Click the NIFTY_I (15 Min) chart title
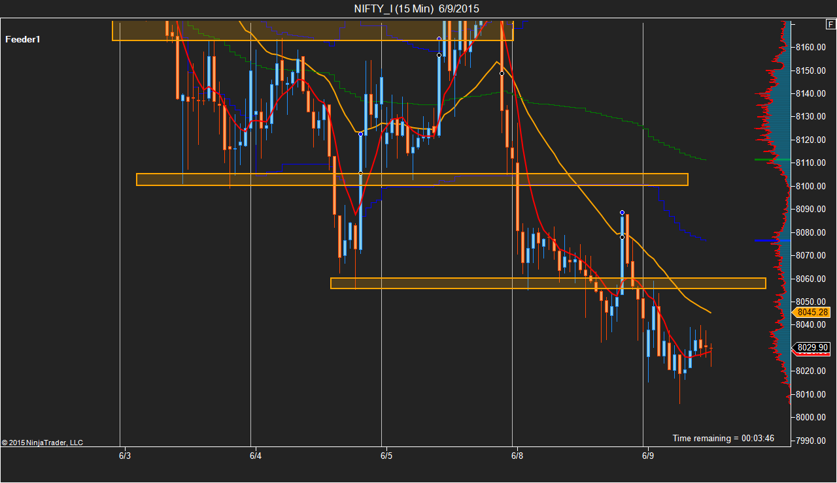Image resolution: width=837 pixels, height=483 pixels. pyautogui.click(x=417, y=8)
